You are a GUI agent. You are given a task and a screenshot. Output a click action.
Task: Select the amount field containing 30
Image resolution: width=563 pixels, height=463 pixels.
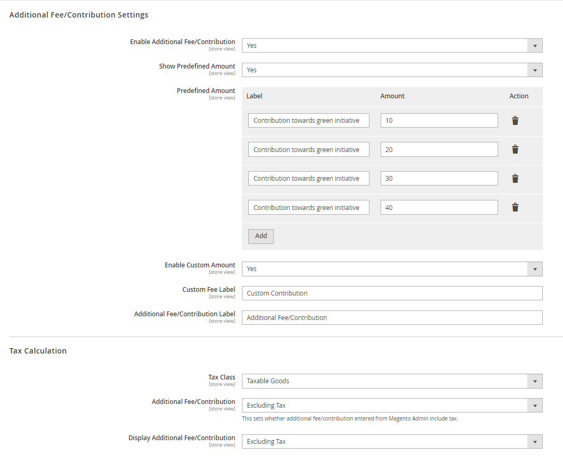point(439,179)
